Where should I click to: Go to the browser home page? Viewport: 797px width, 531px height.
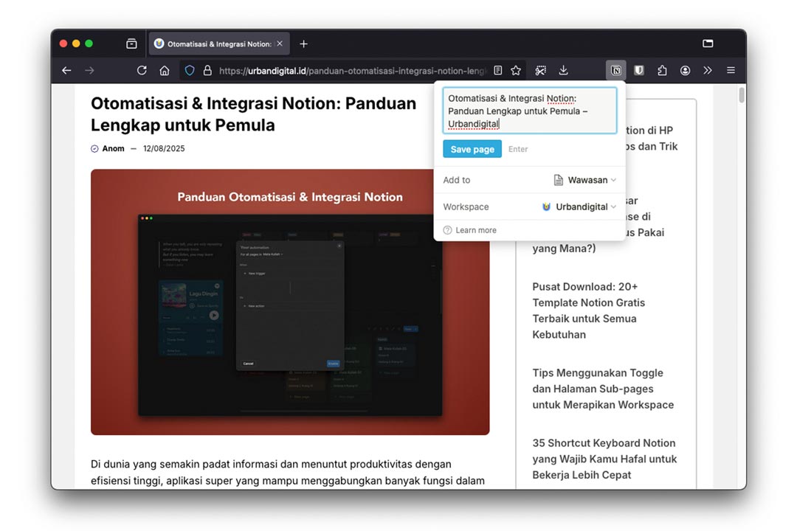[x=165, y=71]
